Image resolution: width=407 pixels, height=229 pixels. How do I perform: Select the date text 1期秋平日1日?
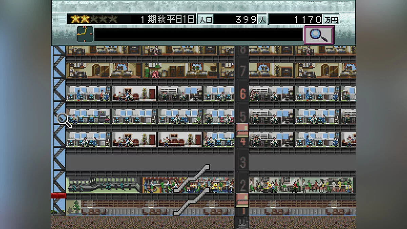point(168,19)
